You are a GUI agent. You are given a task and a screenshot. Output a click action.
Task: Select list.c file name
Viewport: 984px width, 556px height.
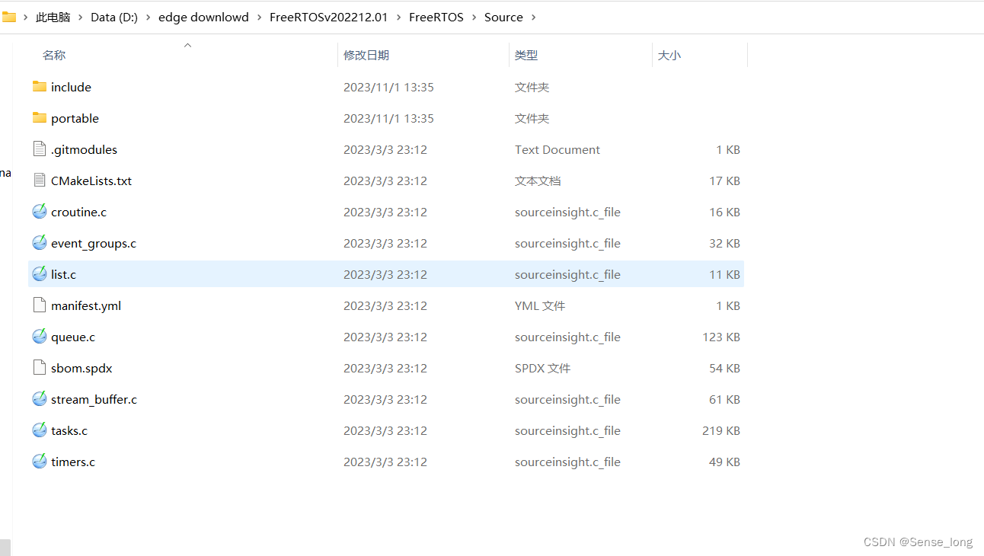(63, 274)
